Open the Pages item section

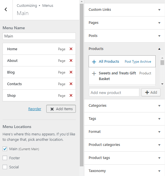124,23
